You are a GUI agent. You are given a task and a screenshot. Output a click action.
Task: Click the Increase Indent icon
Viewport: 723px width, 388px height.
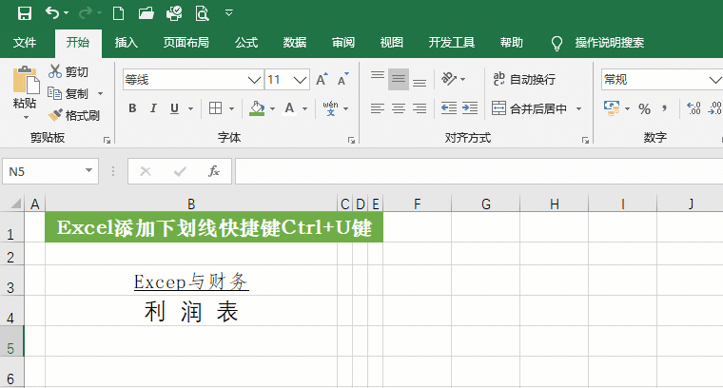[470, 108]
